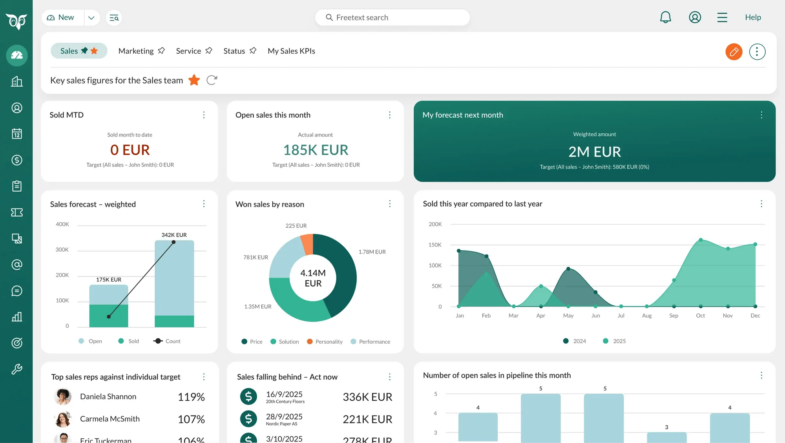Viewport: 785px width, 443px height.
Task: Open options menu on Sold MTD tile
Action: [x=204, y=115]
